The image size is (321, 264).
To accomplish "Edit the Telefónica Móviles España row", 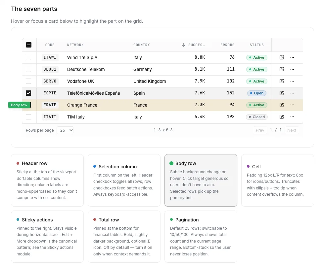I will click(x=282, y=93).
